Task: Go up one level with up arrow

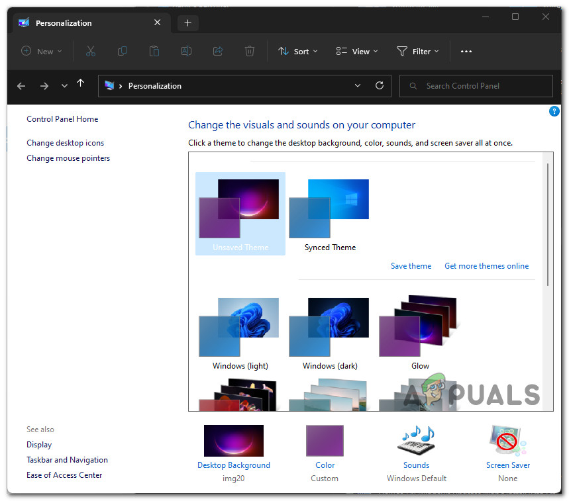Action: [81, 83]
